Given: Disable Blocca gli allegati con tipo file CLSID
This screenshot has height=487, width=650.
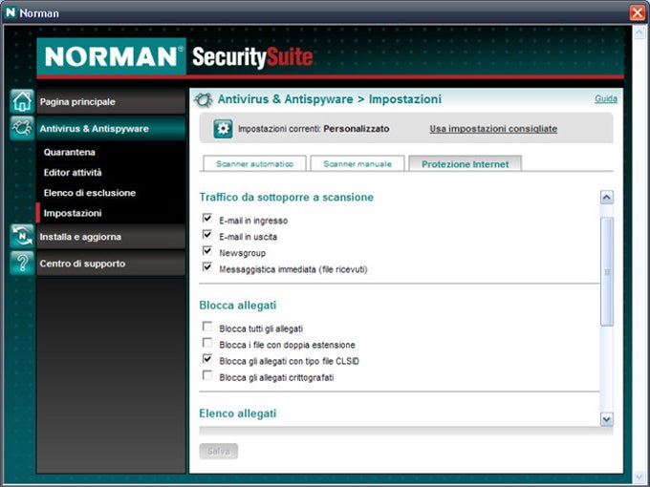Looking at the screenshot, I should coord(207,359).
